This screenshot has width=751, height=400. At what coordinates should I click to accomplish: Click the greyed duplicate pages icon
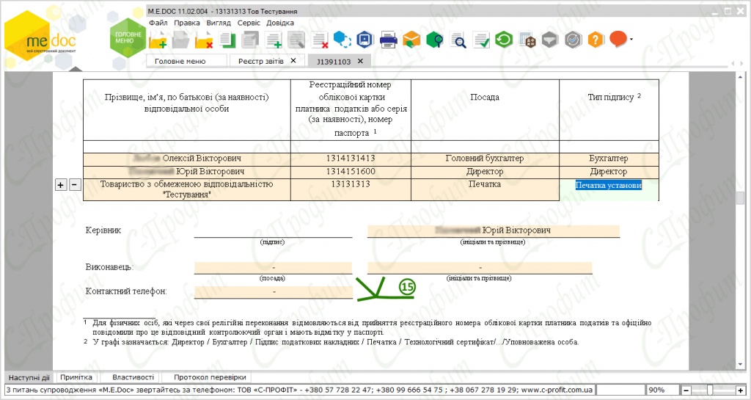click(250, 40)
